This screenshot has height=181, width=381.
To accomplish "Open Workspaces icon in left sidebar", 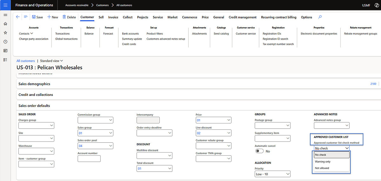I will [5, 51].
